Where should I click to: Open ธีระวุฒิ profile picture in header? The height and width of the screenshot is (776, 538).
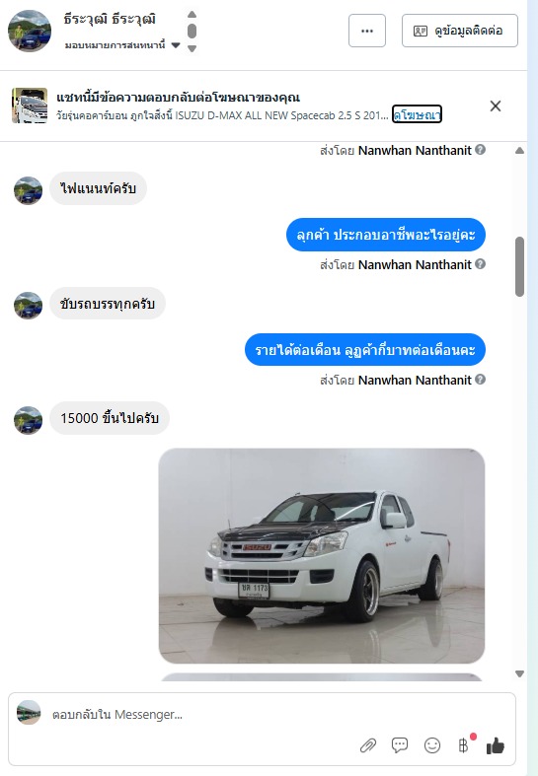[30, 31]
